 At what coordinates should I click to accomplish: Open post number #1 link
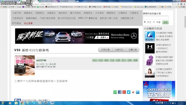coord(54,67)
